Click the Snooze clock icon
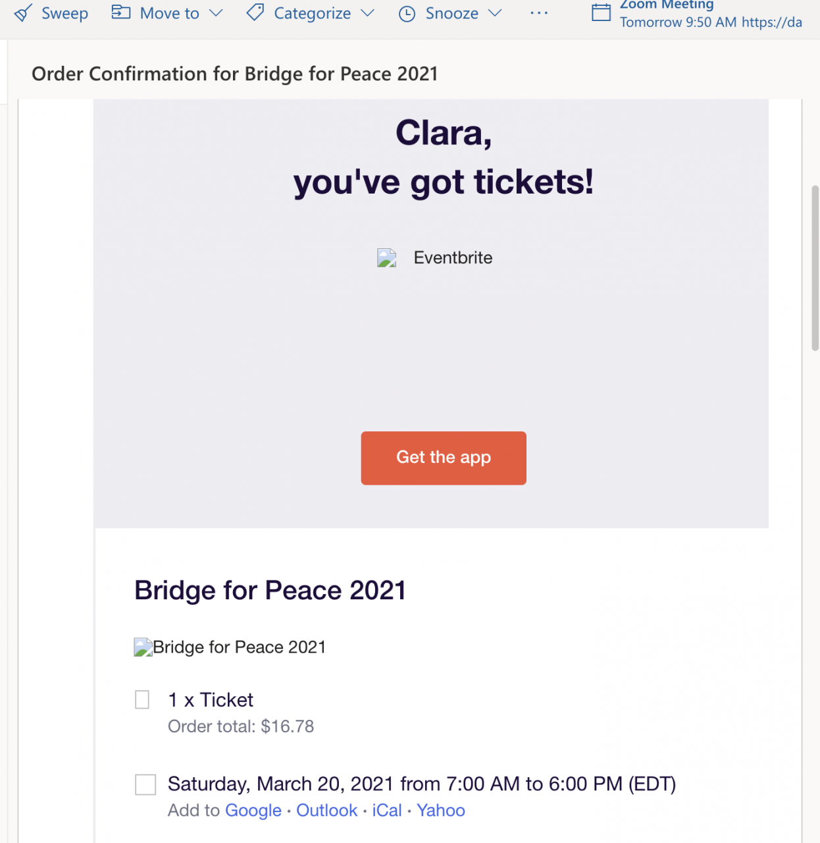The height and width of the screenshot is (843, 820). [x=407, y=14]
